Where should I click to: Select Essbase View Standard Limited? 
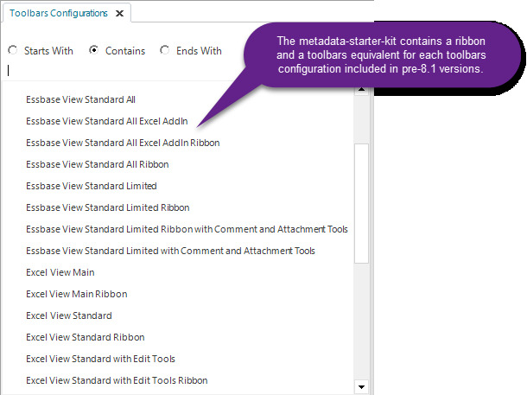92,186
